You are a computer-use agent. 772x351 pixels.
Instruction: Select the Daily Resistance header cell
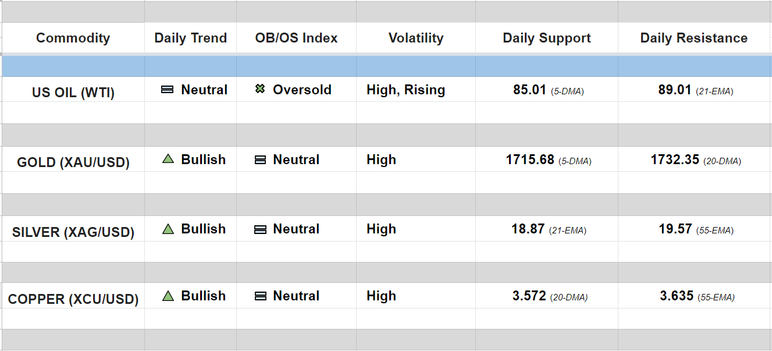click(693, 38)
